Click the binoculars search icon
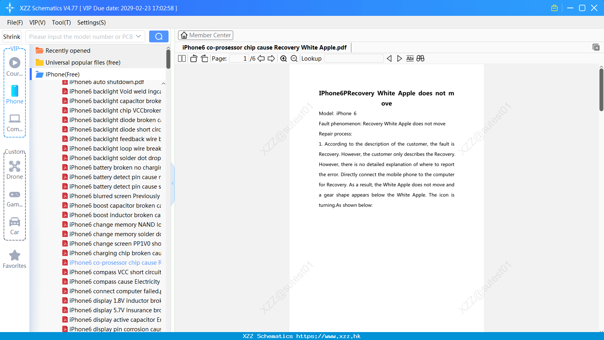 click(x=420, y=58)
